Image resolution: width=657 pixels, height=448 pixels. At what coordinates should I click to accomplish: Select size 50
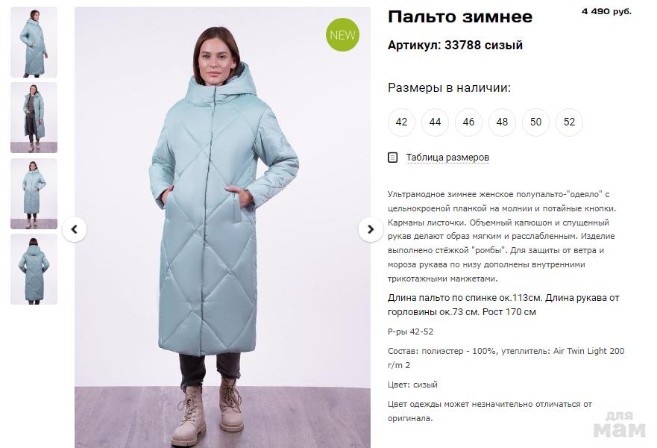click(535, 122)
